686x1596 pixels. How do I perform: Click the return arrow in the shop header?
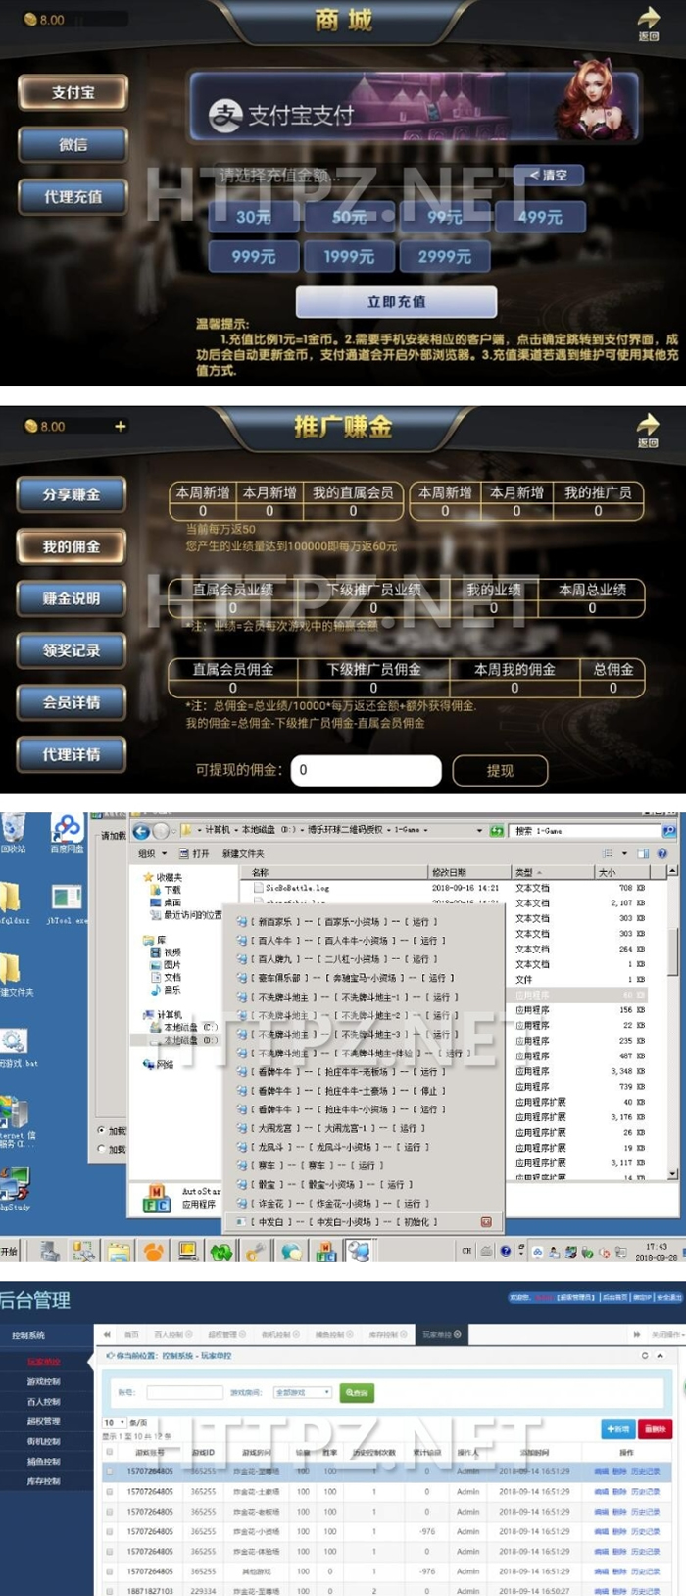tap(649, 20)
